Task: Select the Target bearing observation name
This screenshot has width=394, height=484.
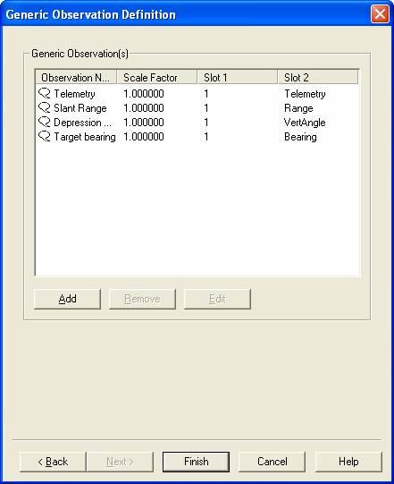Action: (85, 137)
